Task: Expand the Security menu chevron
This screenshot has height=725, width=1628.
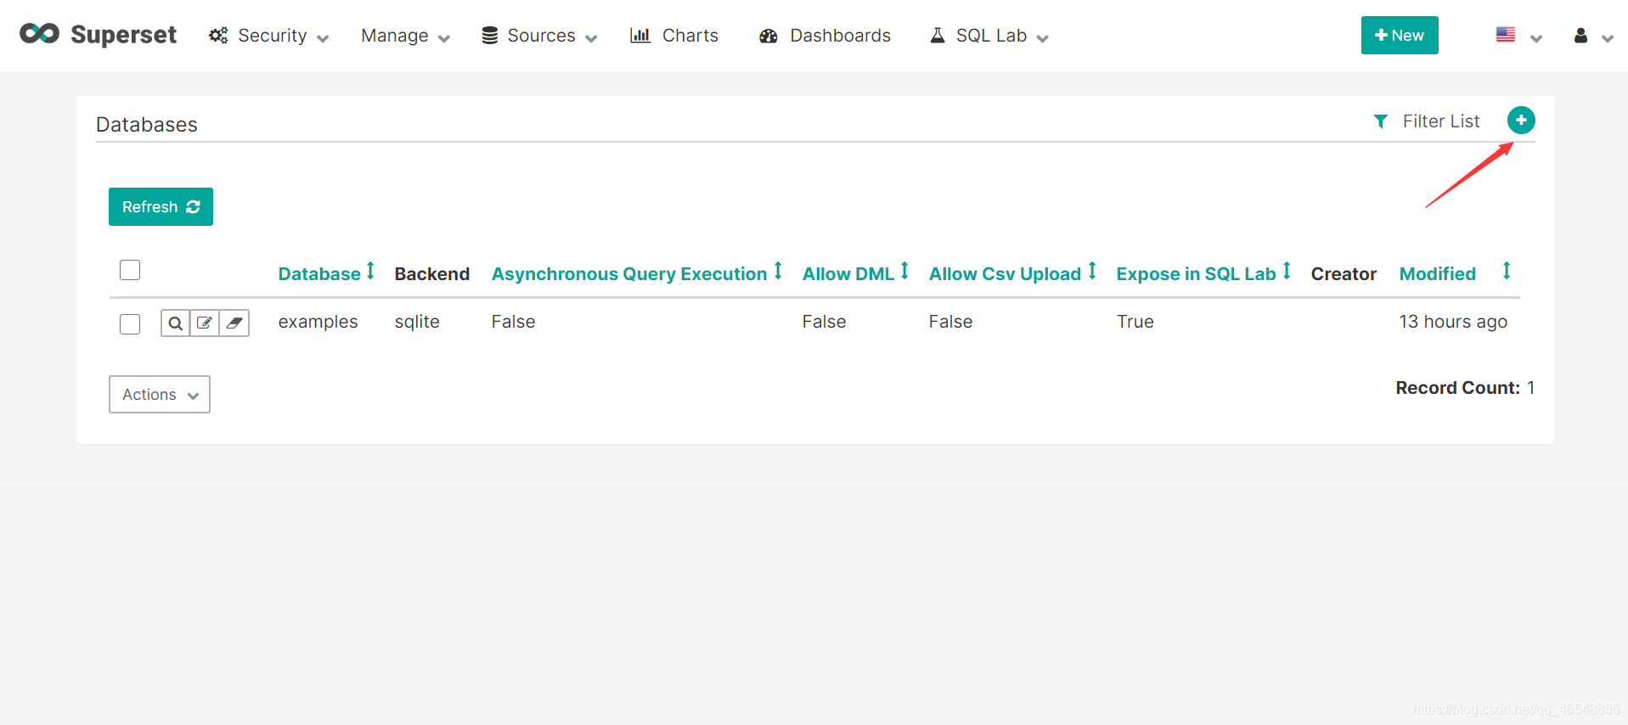Action: [x=323, y=38]
